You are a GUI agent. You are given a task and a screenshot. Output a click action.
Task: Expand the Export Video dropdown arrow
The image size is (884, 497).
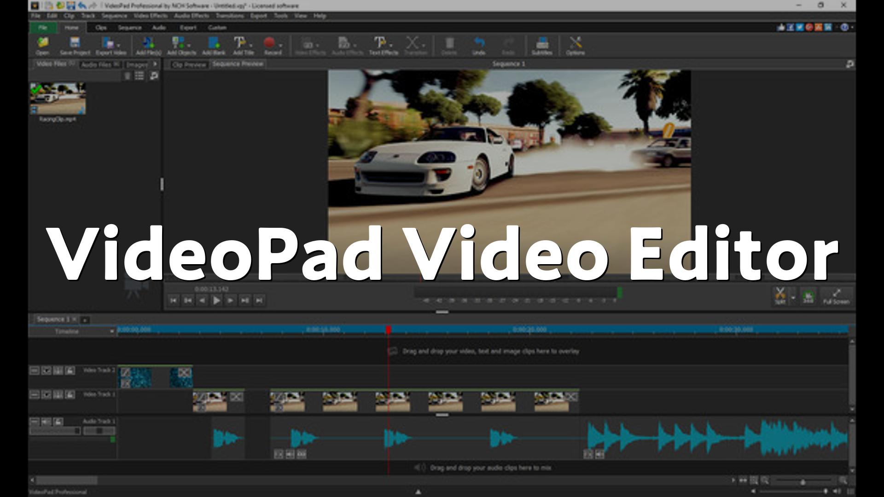119,45
